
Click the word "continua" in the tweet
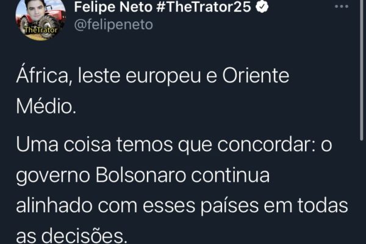(x=230, y=175)
